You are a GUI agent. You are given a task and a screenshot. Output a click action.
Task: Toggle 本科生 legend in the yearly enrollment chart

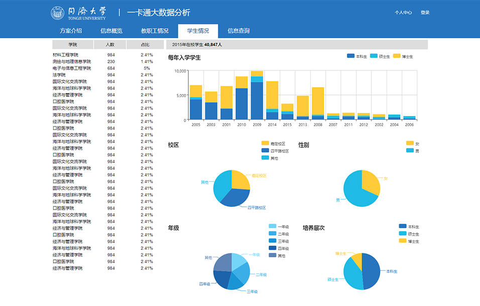tap(357, 56)
